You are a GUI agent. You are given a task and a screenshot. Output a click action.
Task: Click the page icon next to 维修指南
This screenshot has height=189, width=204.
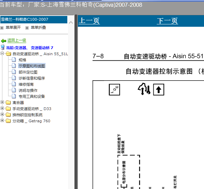[x=14, y=84]
